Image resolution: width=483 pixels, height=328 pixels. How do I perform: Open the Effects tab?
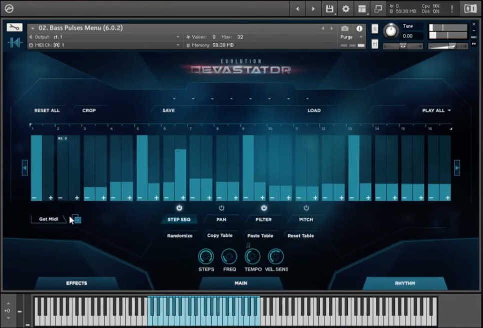point(76,283)
